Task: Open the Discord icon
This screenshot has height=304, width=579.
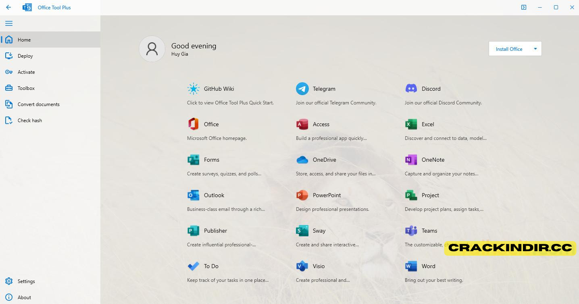Action: (x=411, y=89)
